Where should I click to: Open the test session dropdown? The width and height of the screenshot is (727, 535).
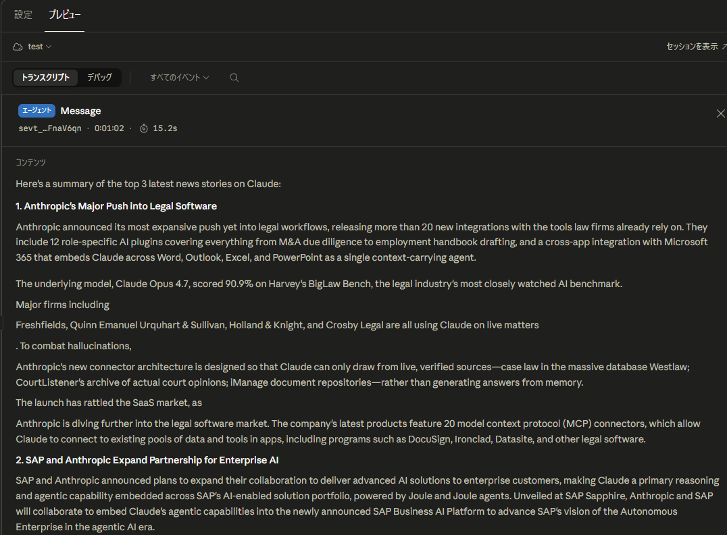point(39,47)
